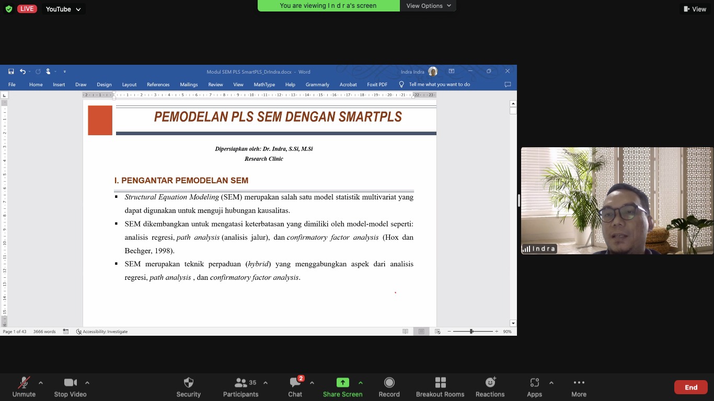Click the zoom in plus button
The image size is (714, 401).
tap(497, 332)
